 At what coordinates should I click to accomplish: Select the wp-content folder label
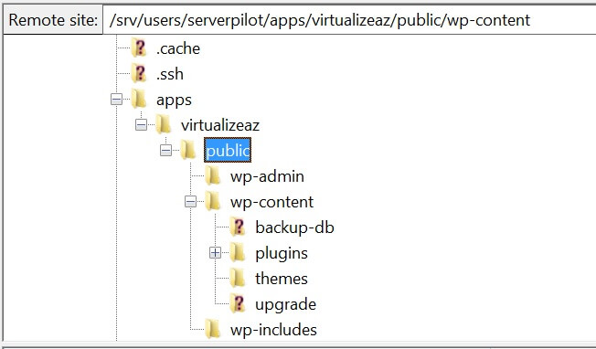pyautogui.click(x=271, y=202)
